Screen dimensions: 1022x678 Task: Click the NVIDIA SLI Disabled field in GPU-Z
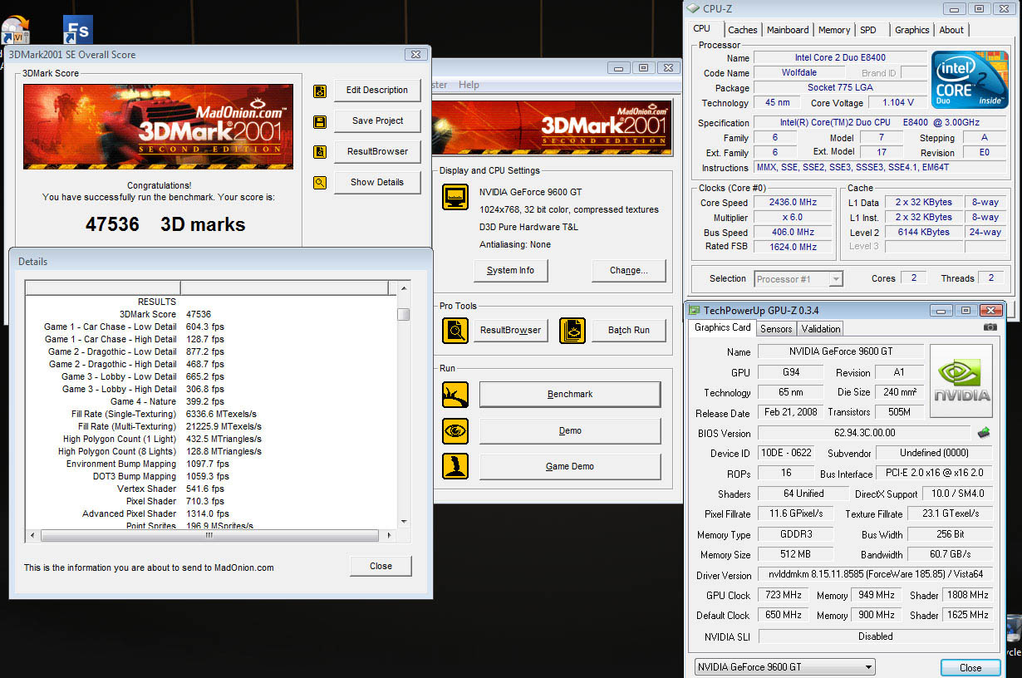tap(875, 636)
